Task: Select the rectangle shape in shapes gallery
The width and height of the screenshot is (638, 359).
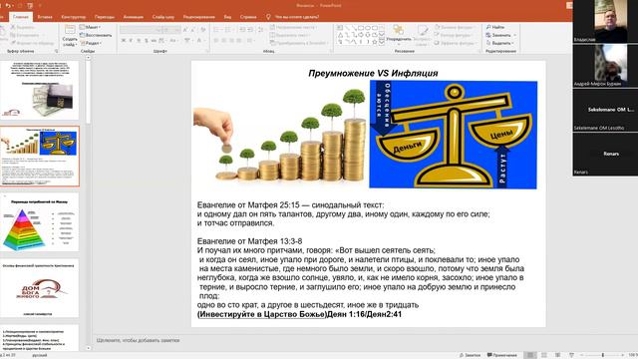Action: pyautogui.click(x=361, y=28)
